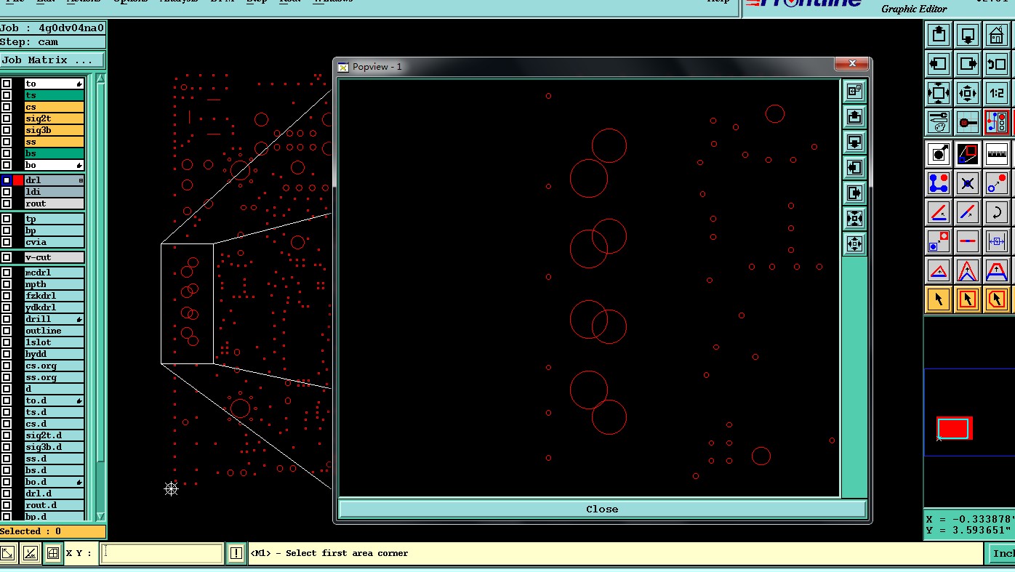Image resolution: width=1015 pixels, height=572 pixels.
Task: Select the drl layer name
Action: (x=55, y=180)
